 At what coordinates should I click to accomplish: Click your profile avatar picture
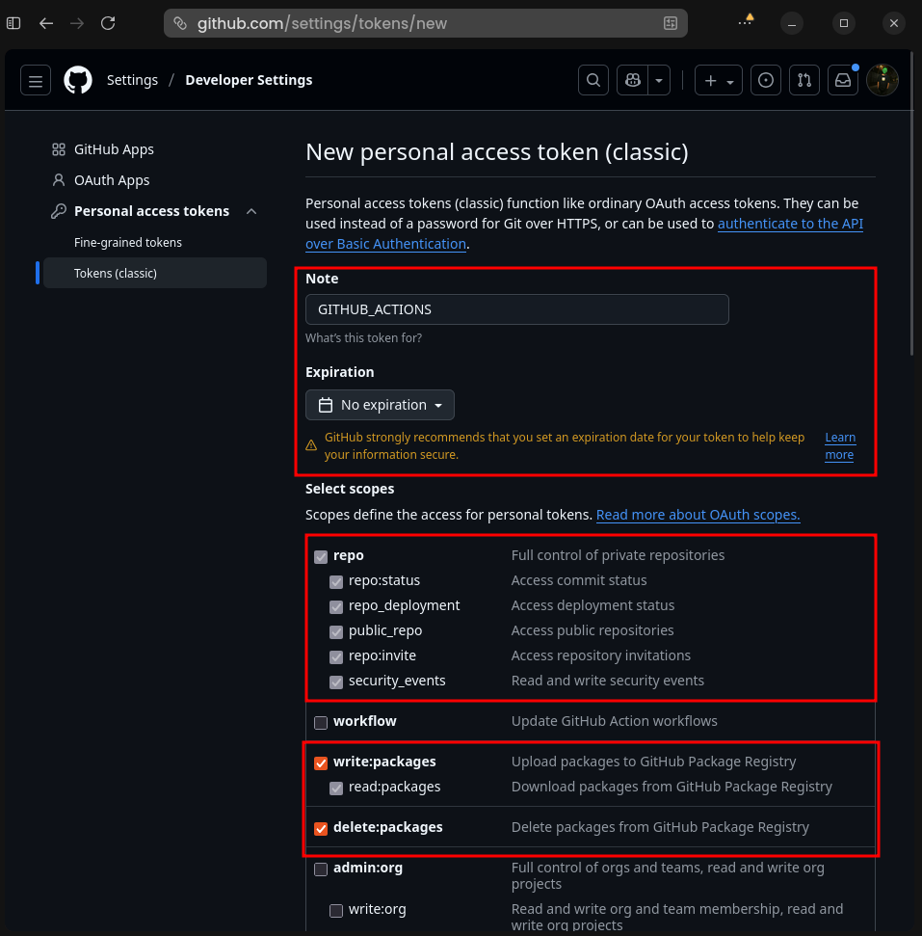pyautogui.click(x=882, y=80)
